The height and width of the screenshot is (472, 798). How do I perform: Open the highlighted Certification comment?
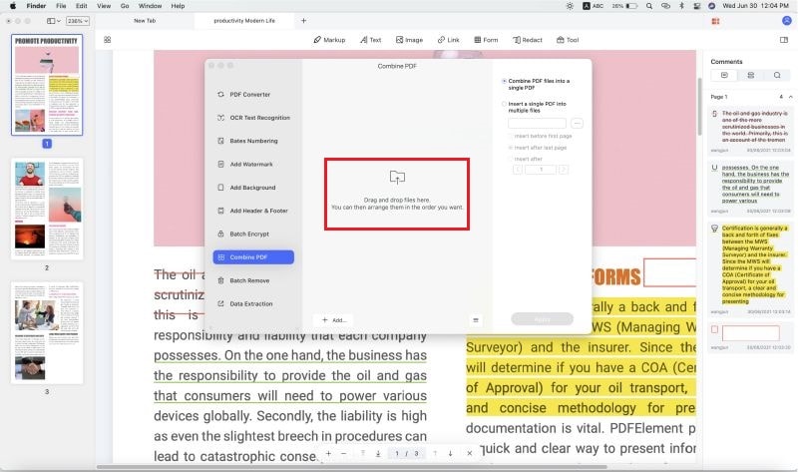(x=751, y=267)
